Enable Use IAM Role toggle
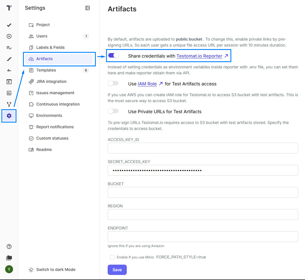 click(x=113, y=83)
